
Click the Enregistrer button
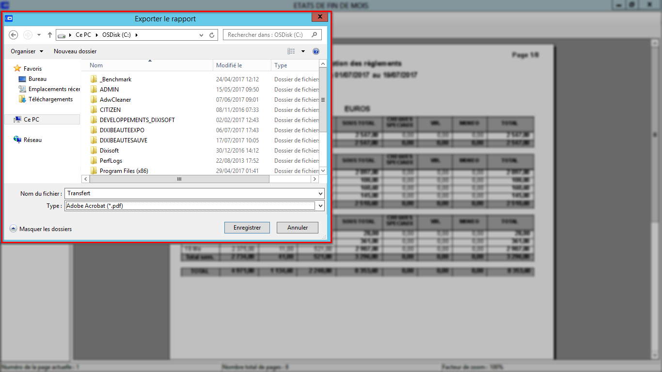(x=247, y=228)
